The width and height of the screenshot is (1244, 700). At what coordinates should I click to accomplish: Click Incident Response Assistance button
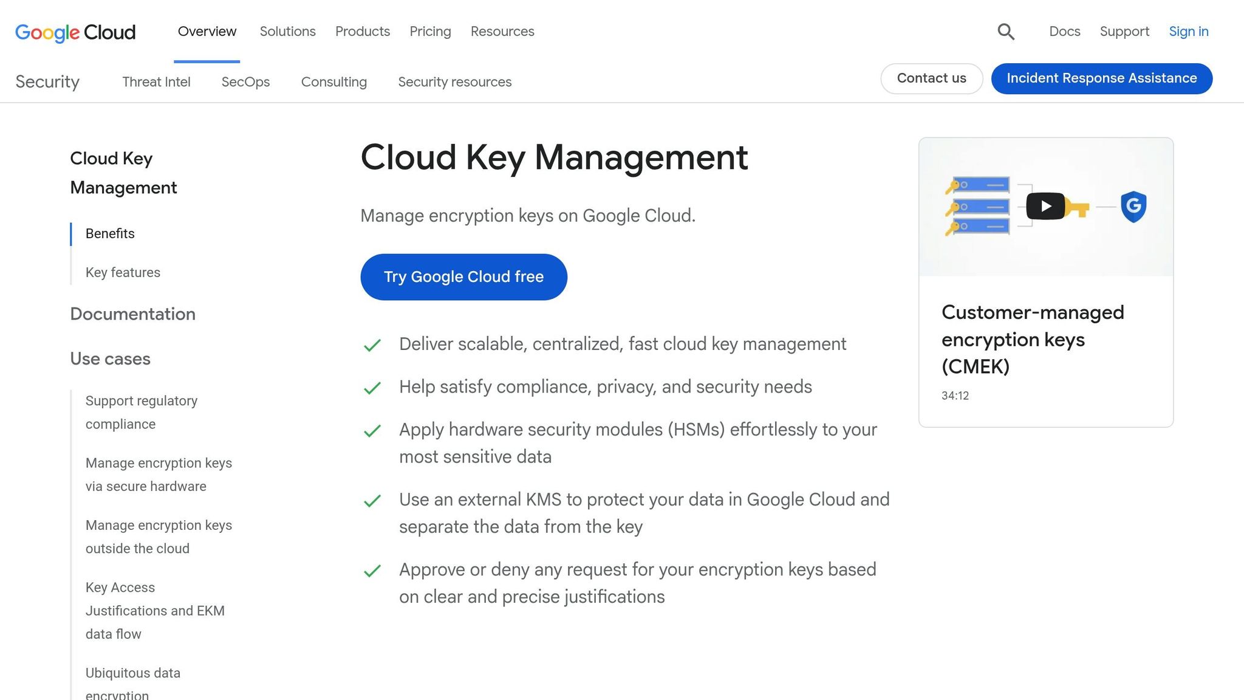(x=1102, y=78)
